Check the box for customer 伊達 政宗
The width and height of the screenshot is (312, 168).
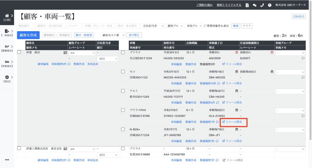19,52
